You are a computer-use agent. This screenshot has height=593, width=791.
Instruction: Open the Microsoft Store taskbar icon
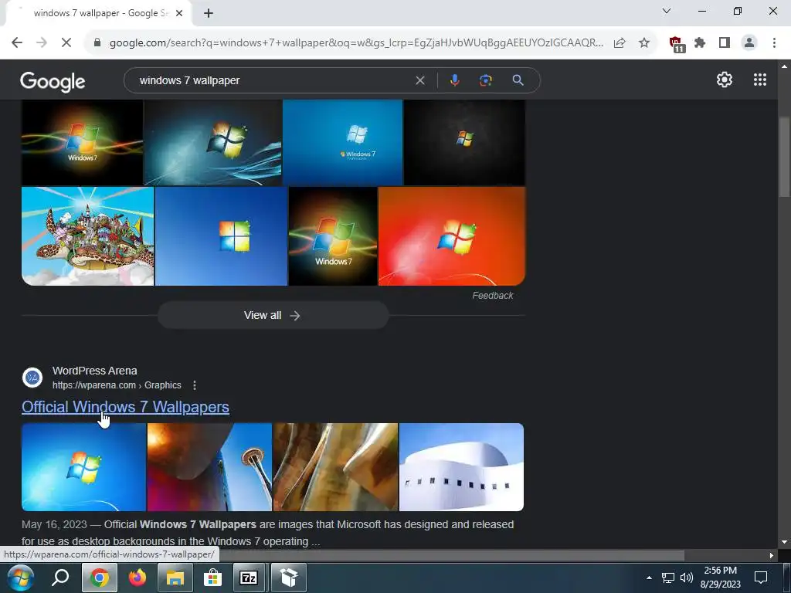[x=213, y=578]
